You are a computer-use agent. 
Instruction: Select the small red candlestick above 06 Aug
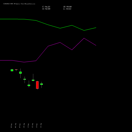point(16,70)
